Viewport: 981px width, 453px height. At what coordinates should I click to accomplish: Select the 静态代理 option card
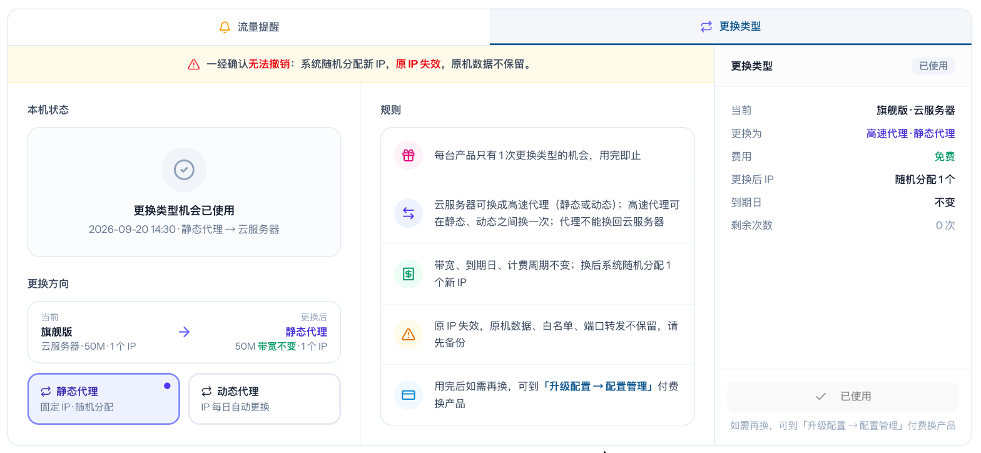[x=104, y=399]
